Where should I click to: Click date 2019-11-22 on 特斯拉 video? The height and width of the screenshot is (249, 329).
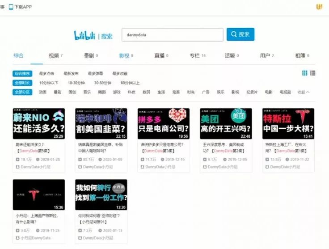tap(299, 160)
